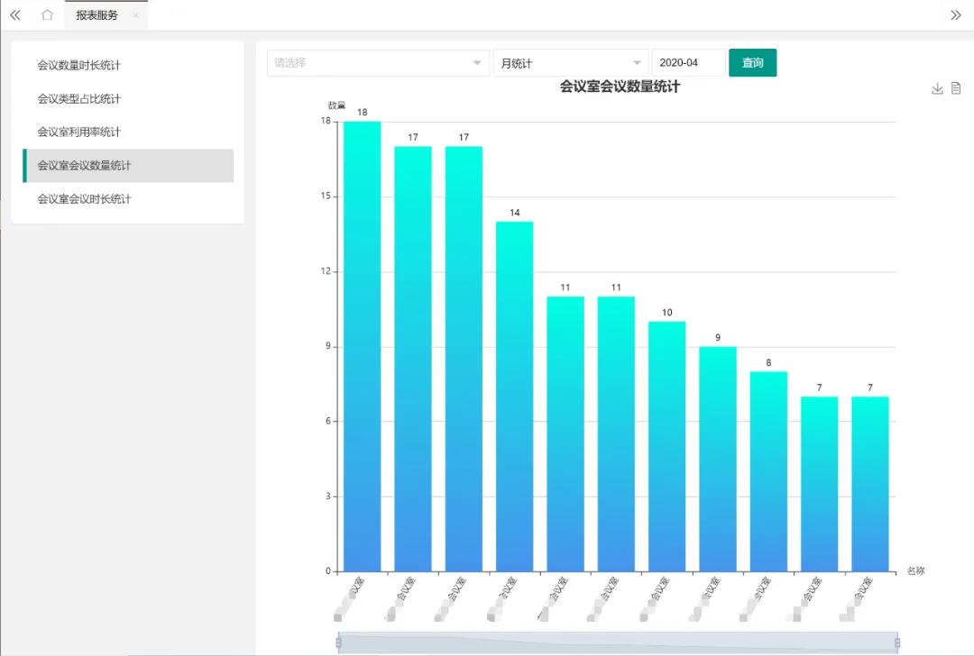The width and height of the screenshot is (974, 656).
Task: Select 会议室利用率统计 in sidebar
Action: coord(79,132)
